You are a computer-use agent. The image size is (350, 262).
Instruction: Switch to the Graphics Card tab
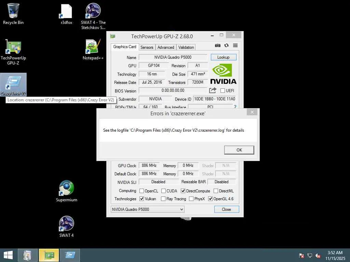pyautogui.click(x=124, y=47)
